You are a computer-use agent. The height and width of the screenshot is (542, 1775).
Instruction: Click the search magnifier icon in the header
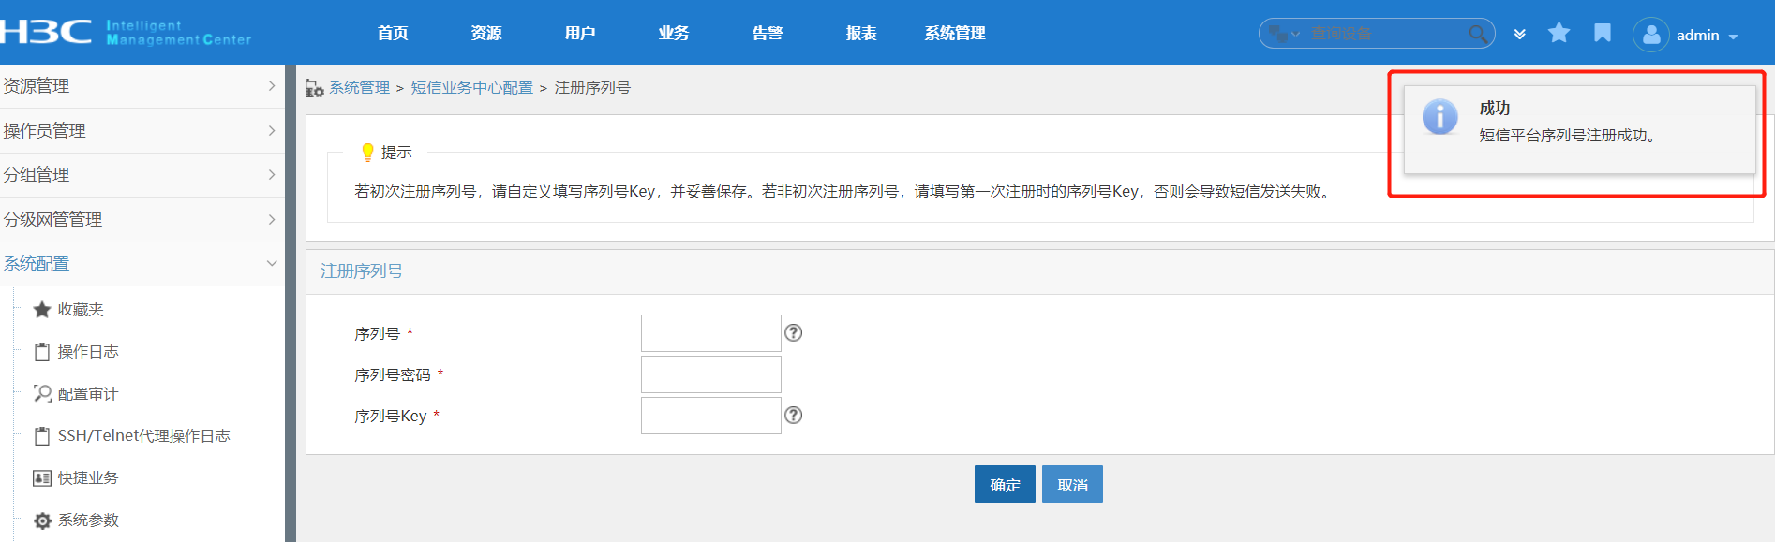coord(1477,35)
